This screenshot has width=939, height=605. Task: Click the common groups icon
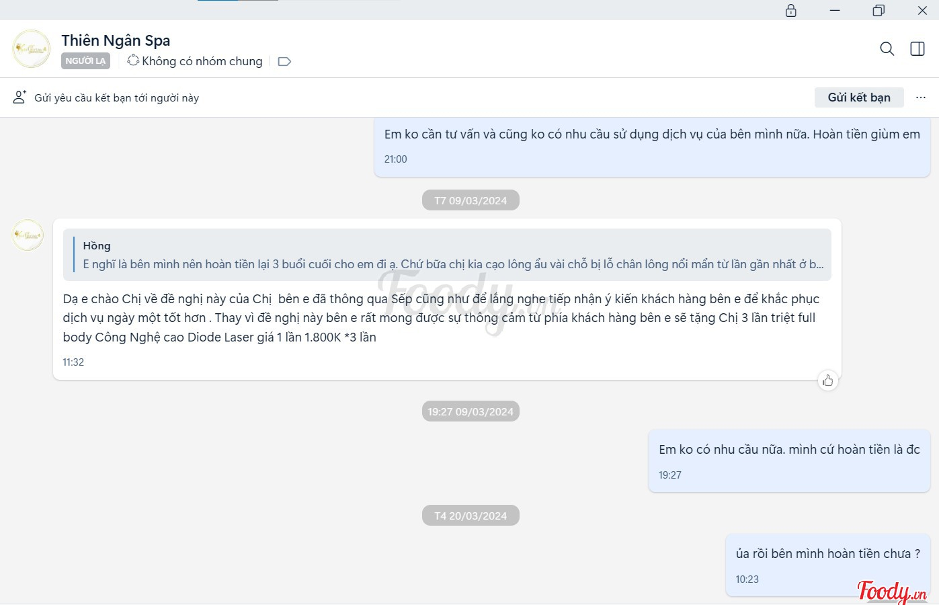[133, 61]
